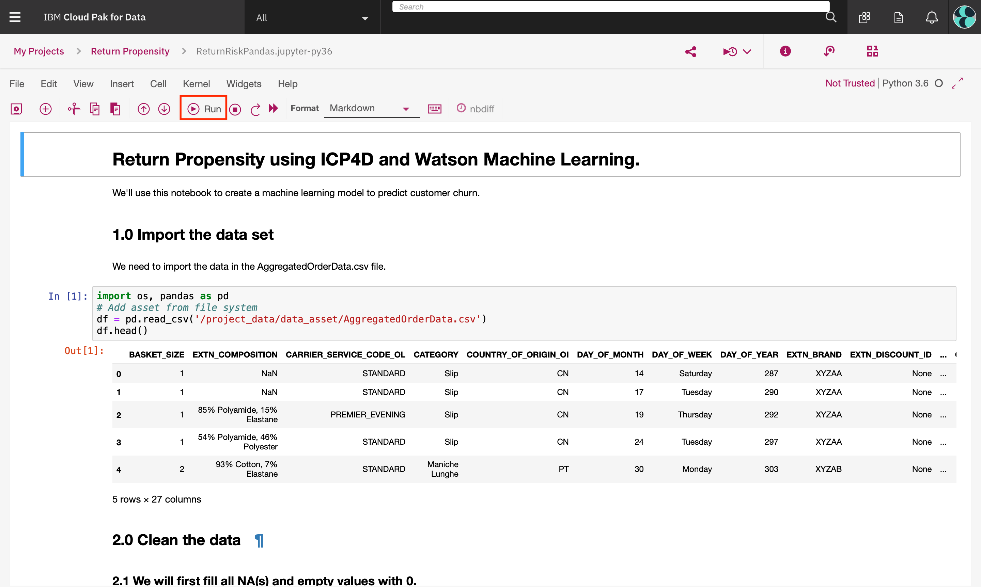
Task: Open the Kernel menu
Action: [x=196, y=84]
